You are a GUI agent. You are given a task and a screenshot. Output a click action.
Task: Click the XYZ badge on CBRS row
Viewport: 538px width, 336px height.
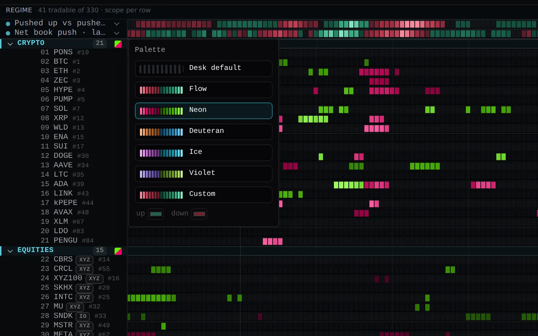pyautogui.click(x=84, y=260)
